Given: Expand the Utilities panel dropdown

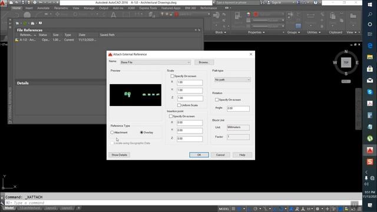Looking at the screenshot, I should click(x=313, y=32).
